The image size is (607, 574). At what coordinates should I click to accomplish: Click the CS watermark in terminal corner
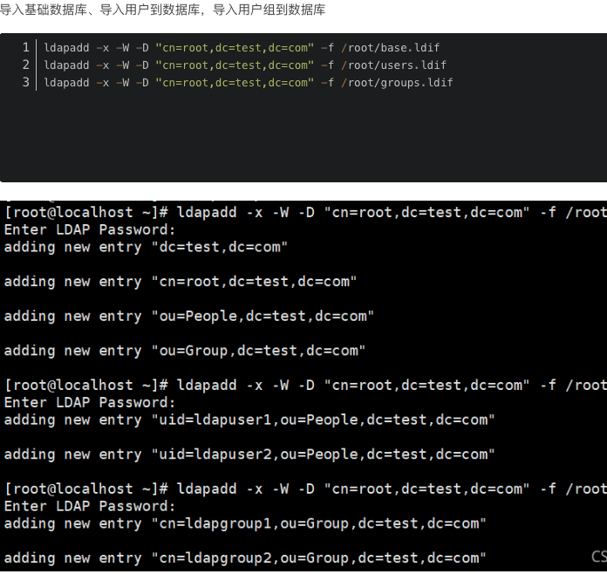pos(599,557)
